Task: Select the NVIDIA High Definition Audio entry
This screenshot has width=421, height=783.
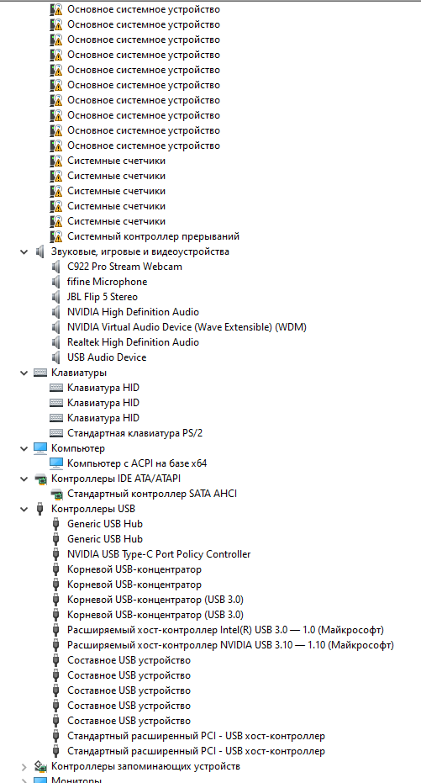Action: coord(133,312)
